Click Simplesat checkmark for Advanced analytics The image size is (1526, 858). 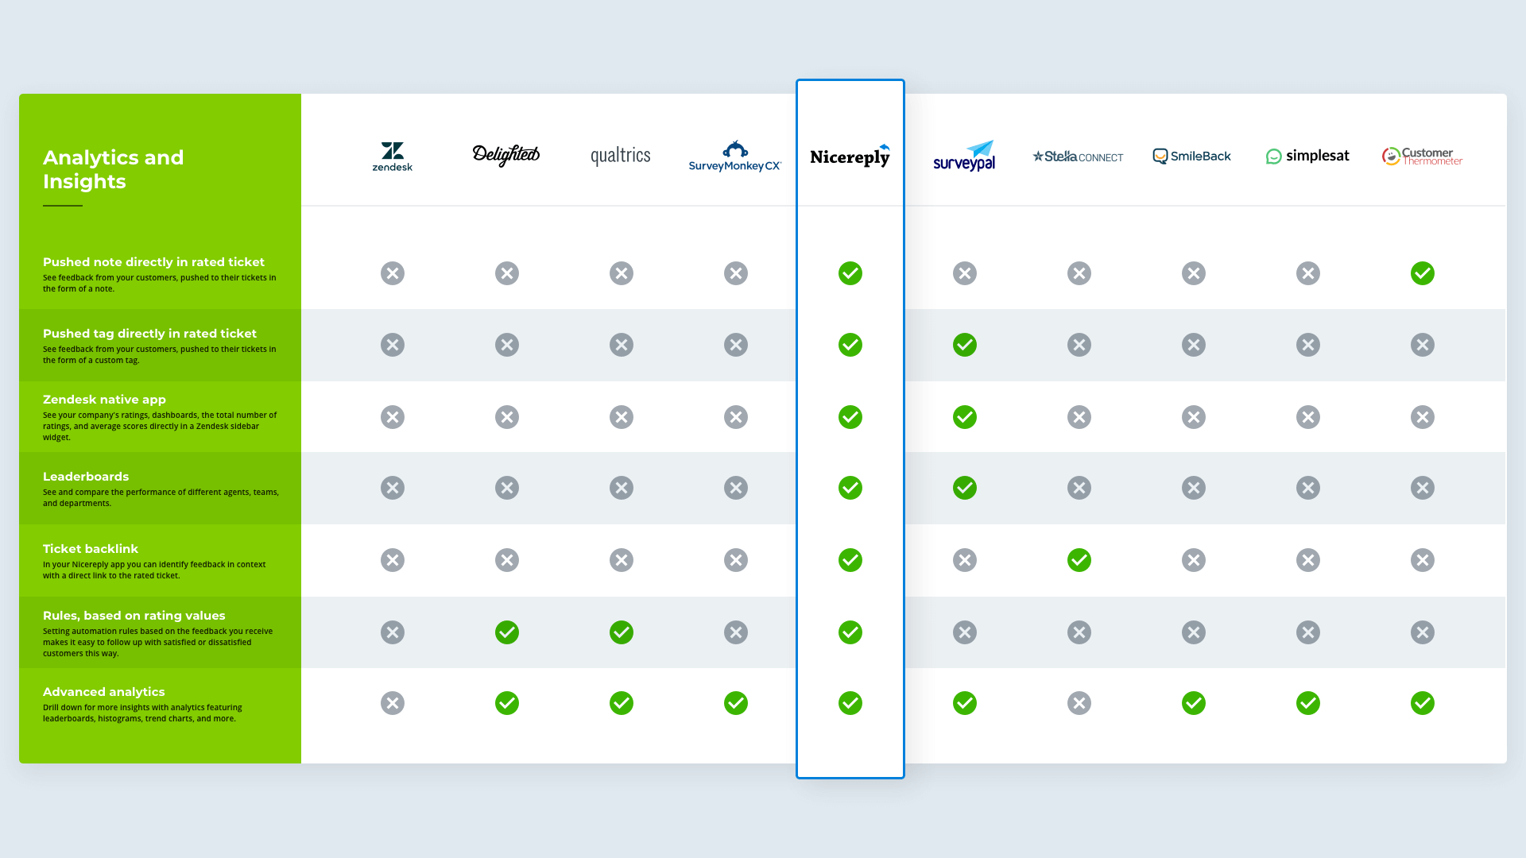click(1308, 703)
